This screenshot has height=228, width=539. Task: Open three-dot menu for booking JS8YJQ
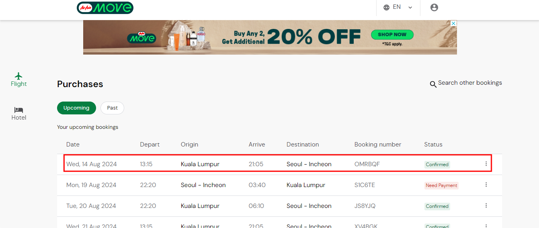click(486, 206)
